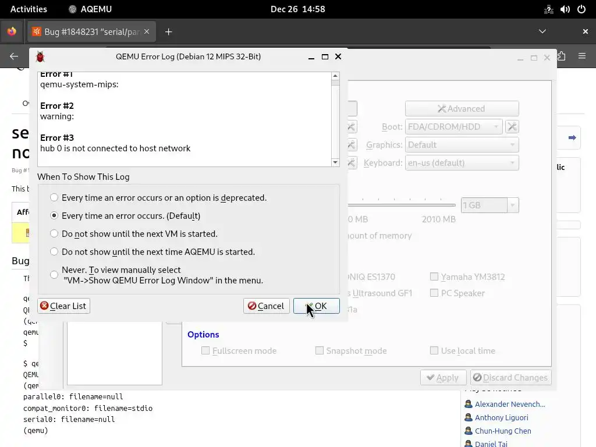Open the Firefox hamburger menu
The width and height of the screenshot is (596, 447).
click(582, 56)
